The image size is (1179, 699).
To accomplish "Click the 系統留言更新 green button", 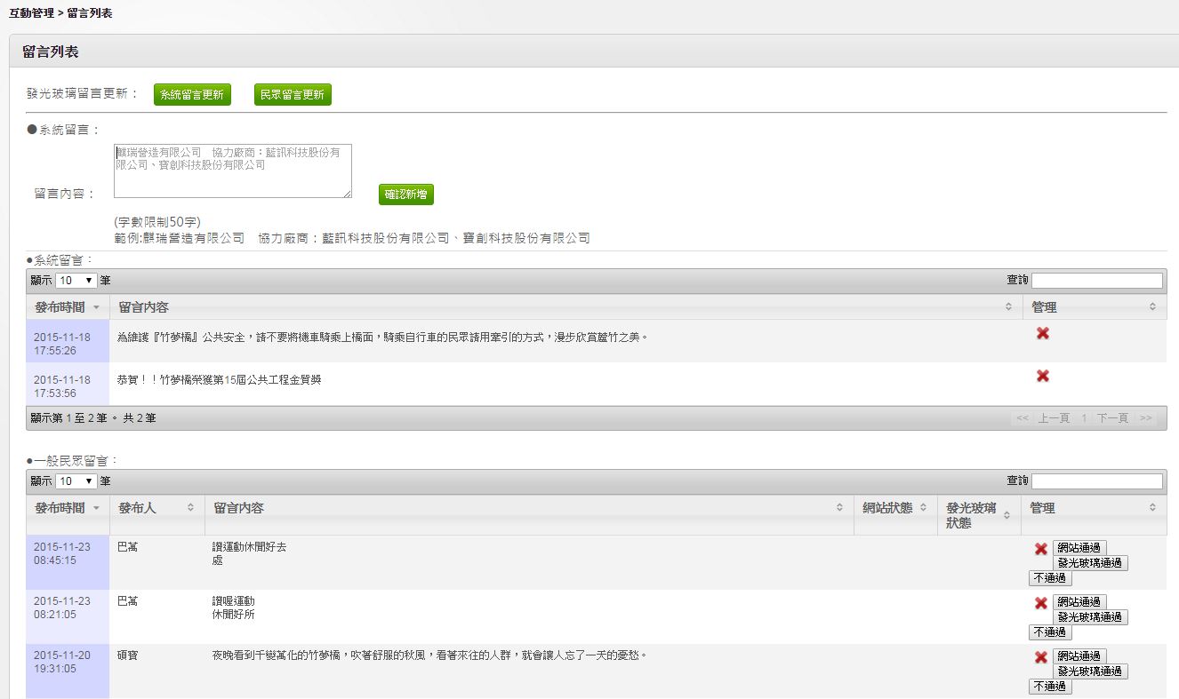I will (x=192, y=95).
